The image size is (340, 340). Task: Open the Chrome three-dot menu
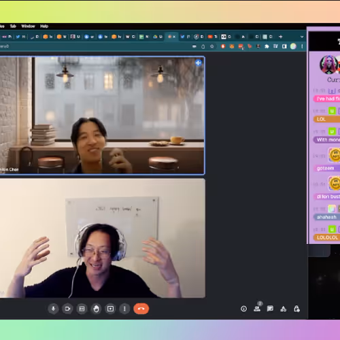(x=302, y=46)
